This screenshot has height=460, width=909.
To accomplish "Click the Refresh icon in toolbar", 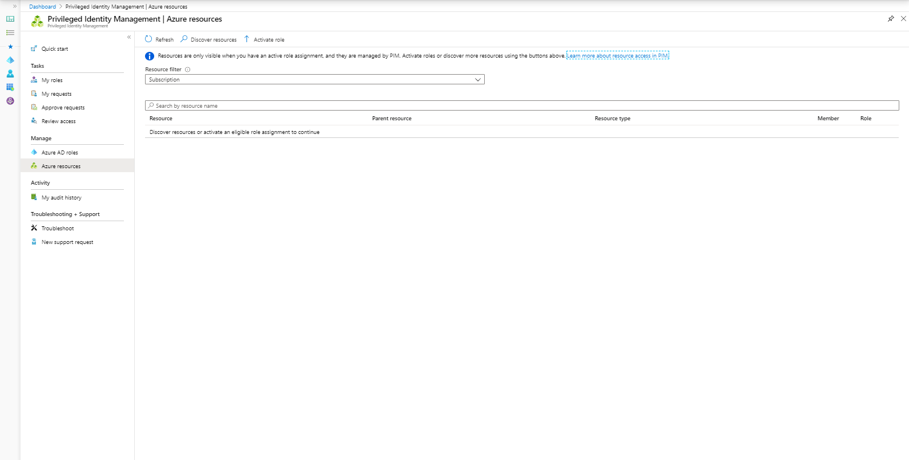I will pyautogui.click(x=148, y=39).
